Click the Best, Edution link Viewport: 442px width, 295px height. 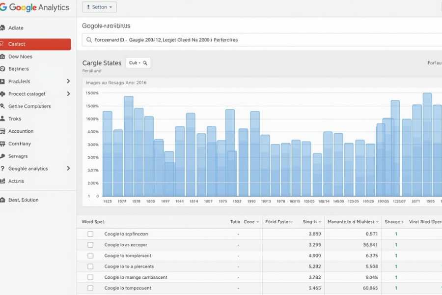pos(24,200)
